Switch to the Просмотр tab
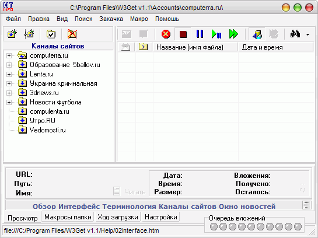 click(x=23, y=218)
